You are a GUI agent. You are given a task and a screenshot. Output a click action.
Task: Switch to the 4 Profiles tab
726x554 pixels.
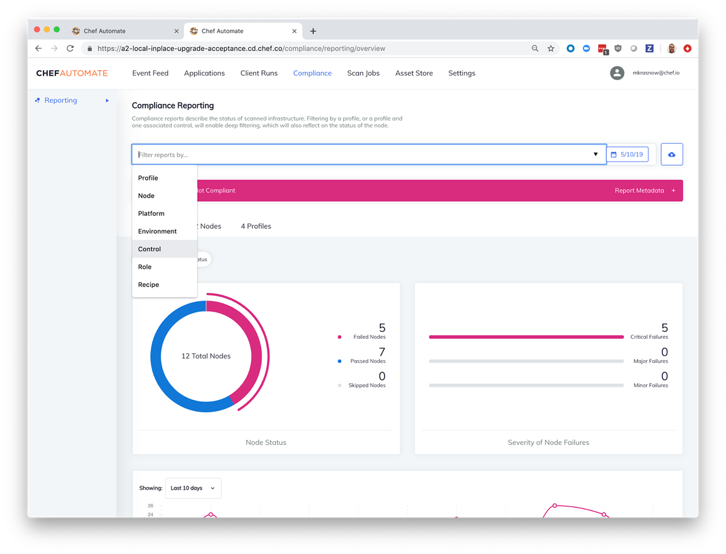point(255,226)
